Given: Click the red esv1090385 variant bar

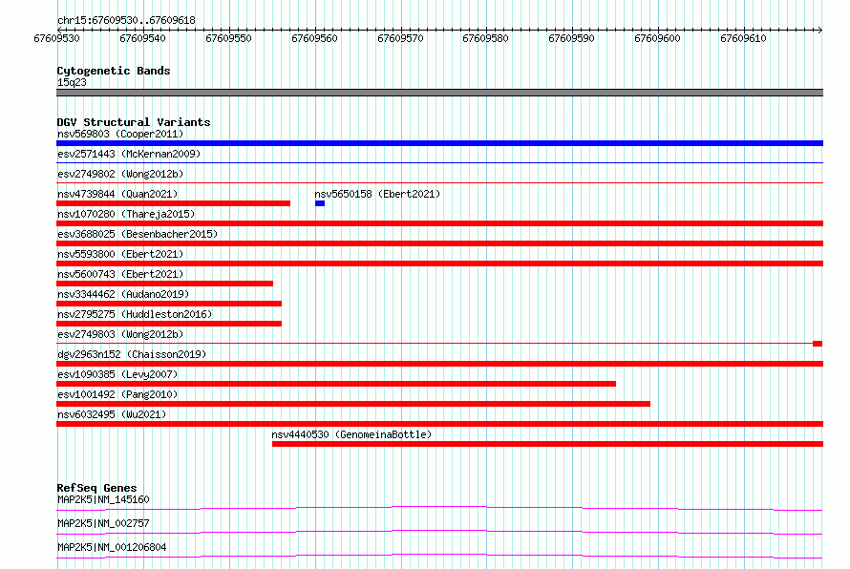Looking at the screenshot, I should 336,384.
